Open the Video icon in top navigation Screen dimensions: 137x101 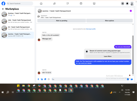81,4
